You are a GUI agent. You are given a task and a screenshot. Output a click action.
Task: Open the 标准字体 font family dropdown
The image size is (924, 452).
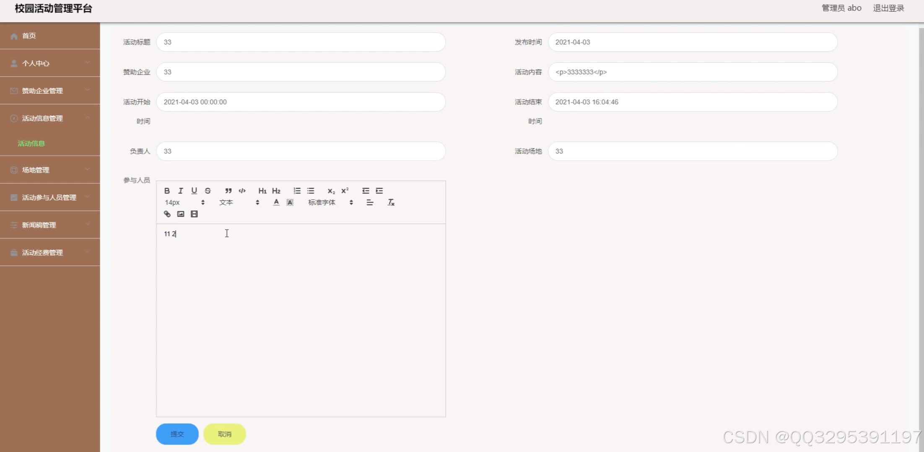pos(331,203)
